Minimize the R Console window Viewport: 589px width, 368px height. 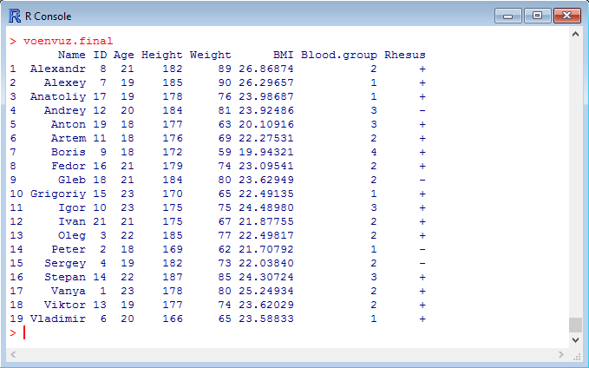[x=508, y=16]
